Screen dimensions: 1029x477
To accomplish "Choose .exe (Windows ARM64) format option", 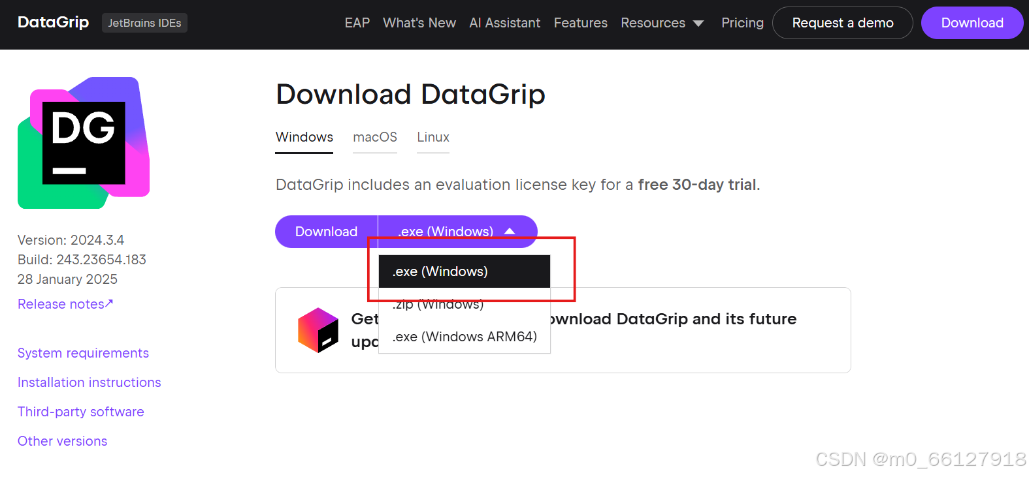I will point(463,336).
